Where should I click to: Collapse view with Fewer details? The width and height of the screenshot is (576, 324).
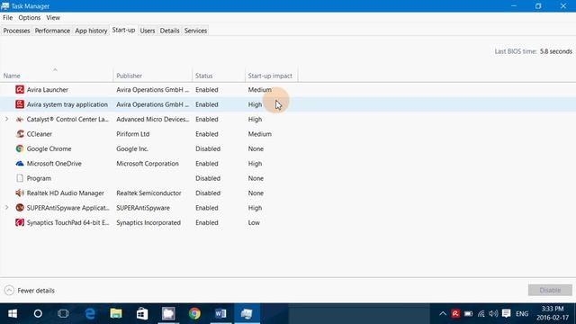pyautogui.click(x=30, y=290)
